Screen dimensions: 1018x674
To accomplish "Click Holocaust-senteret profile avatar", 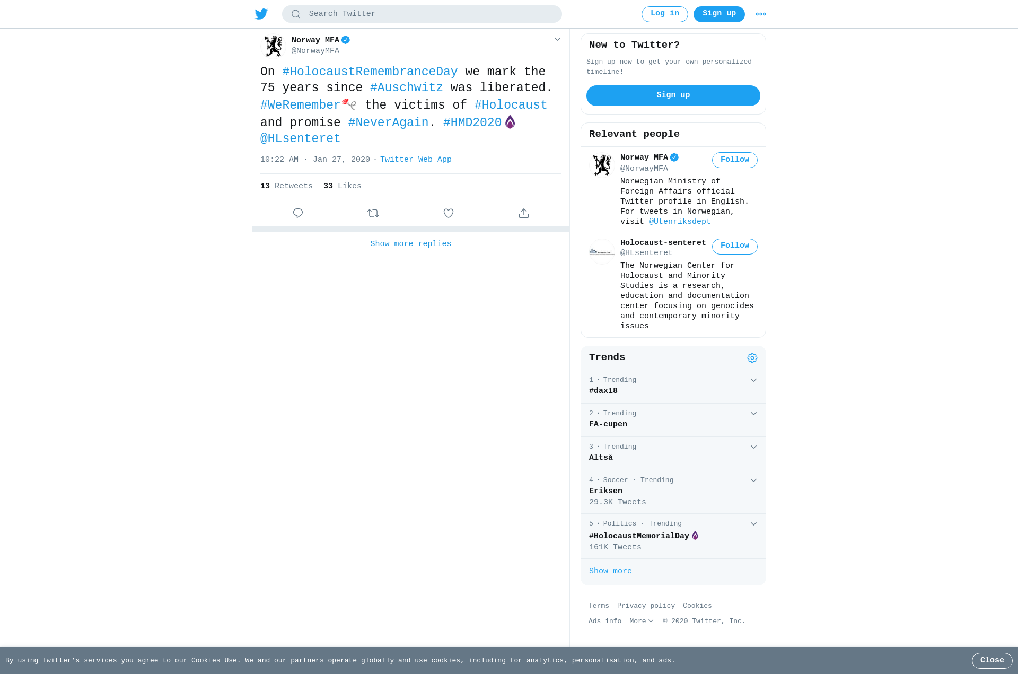I will pos(602,252).
